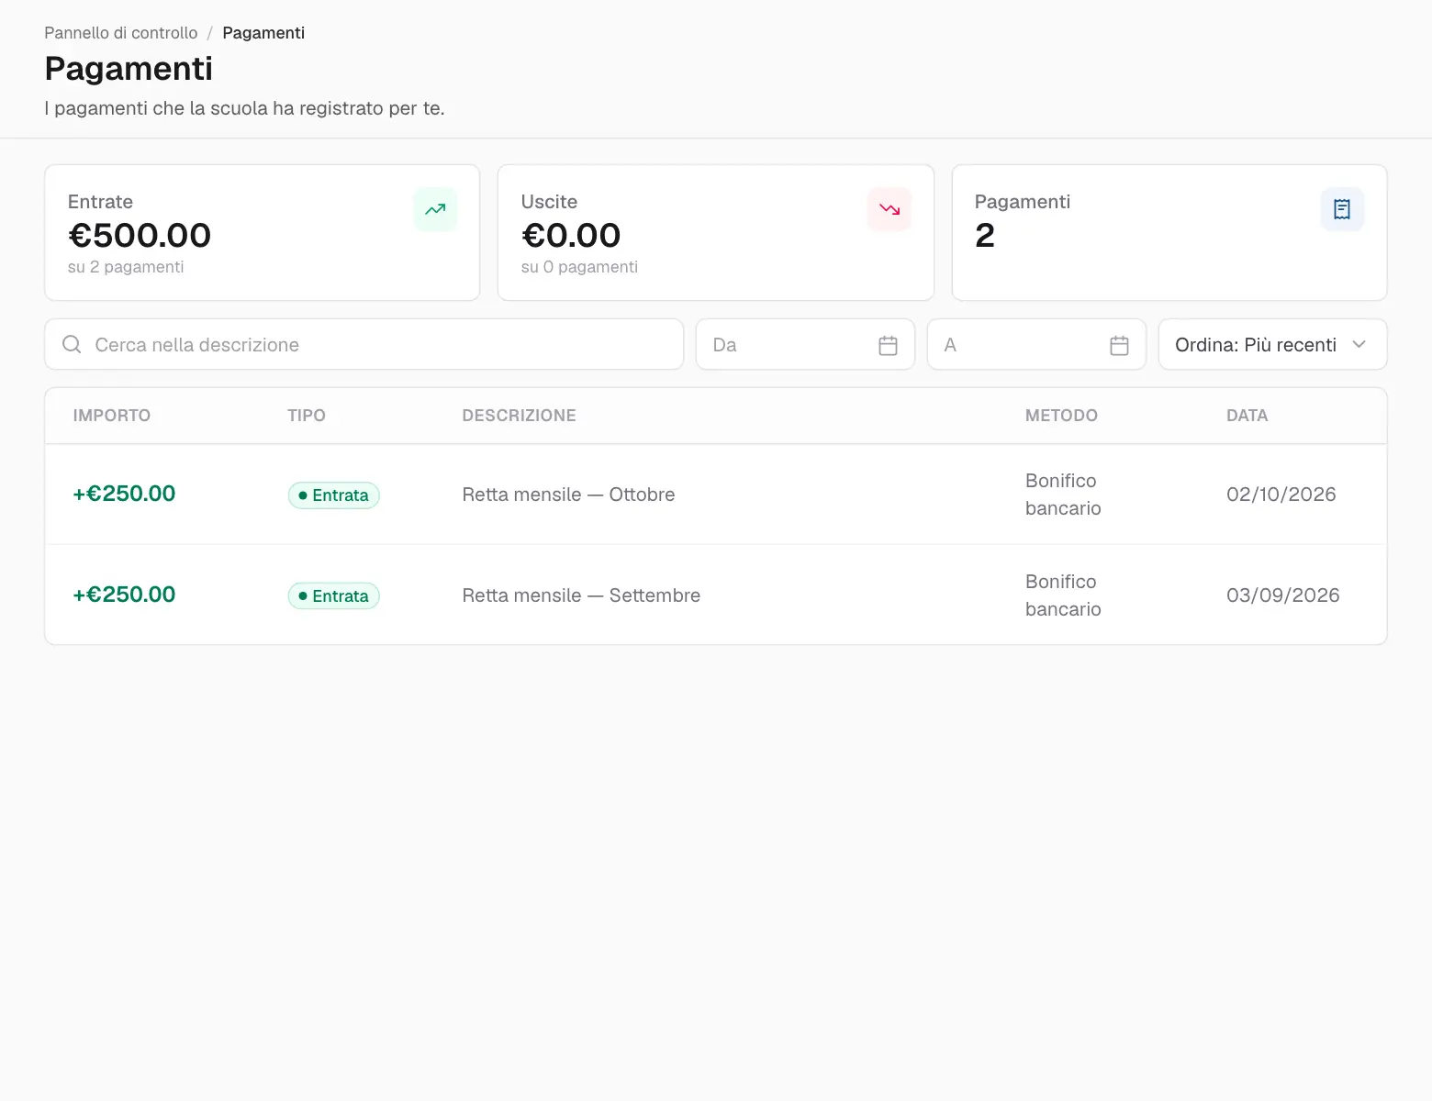Click the Pagamenti page heading
Screen dimensions: 1432x1101
[x=129, y=69]
